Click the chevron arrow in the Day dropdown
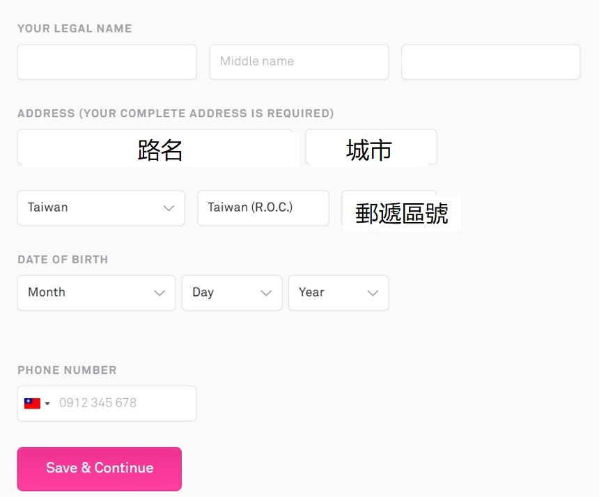Image resolution: width=599 pixels, height=497 pixels. point(266,293)
